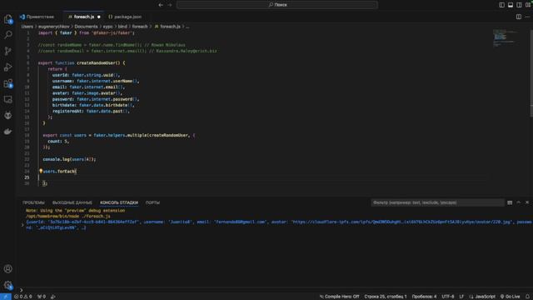Screen dimensions: 533x300
Task: Switch to the package.json tab
Action: [125, 17]
